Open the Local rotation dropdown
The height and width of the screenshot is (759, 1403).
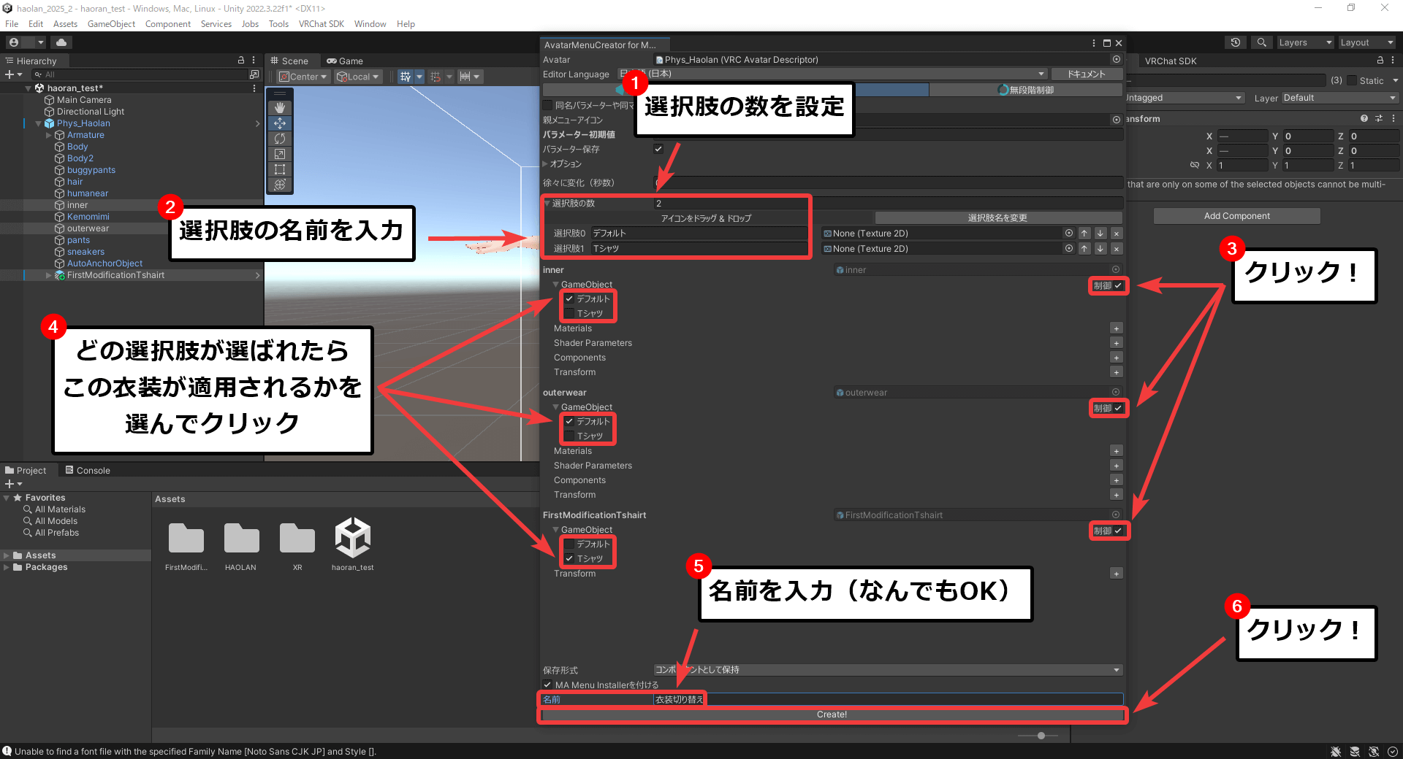coord(357,77)
